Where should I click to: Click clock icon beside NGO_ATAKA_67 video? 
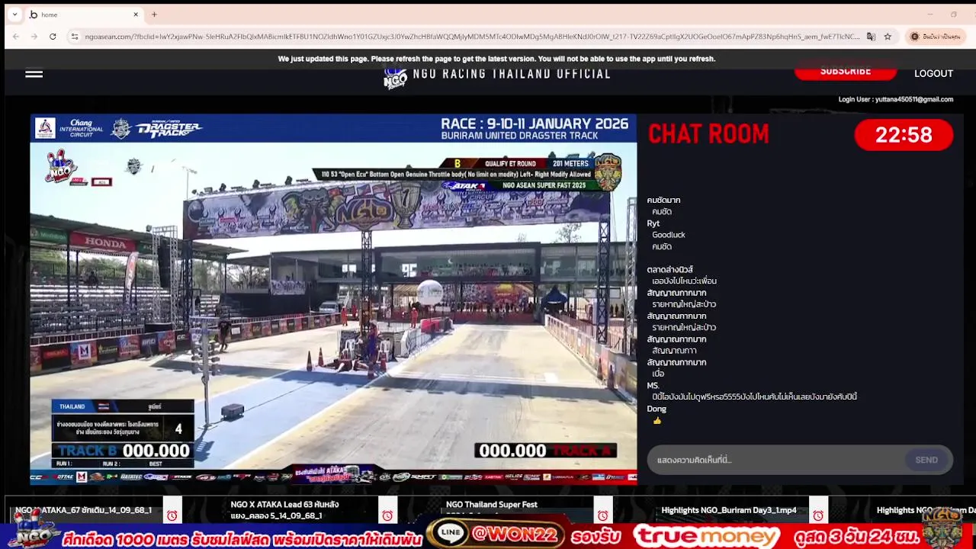coord(172,515)
